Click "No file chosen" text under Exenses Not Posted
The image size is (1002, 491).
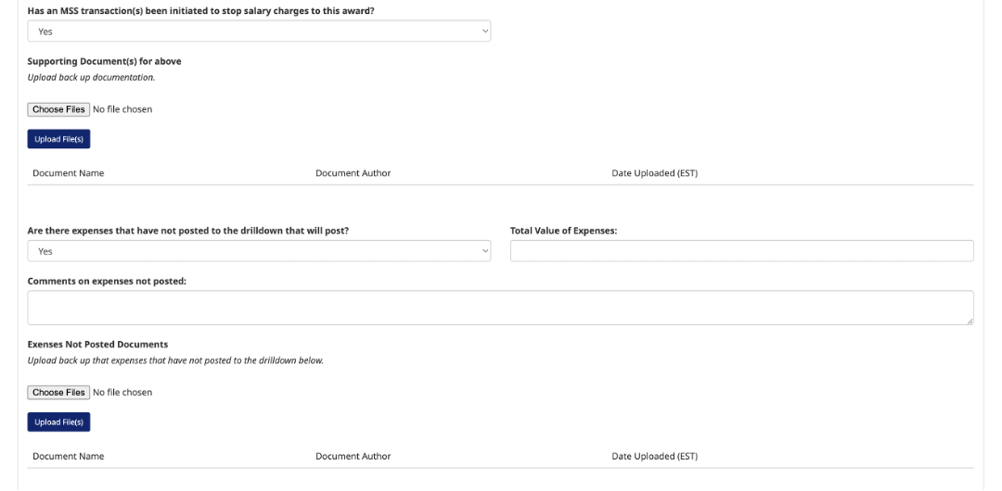point(122,393)
